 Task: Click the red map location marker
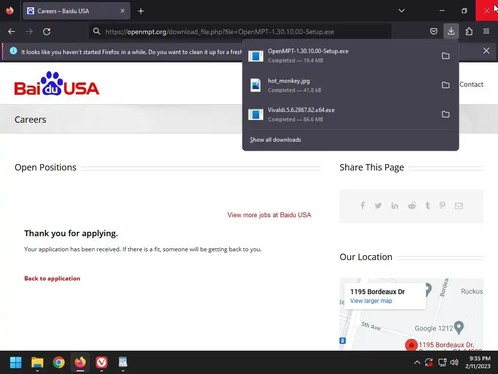tap(411, 345)
